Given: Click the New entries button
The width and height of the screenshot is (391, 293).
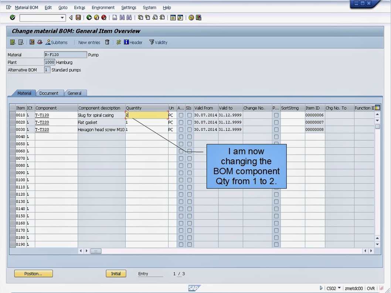Looking at the screenshot, I should tap(89, 42).
